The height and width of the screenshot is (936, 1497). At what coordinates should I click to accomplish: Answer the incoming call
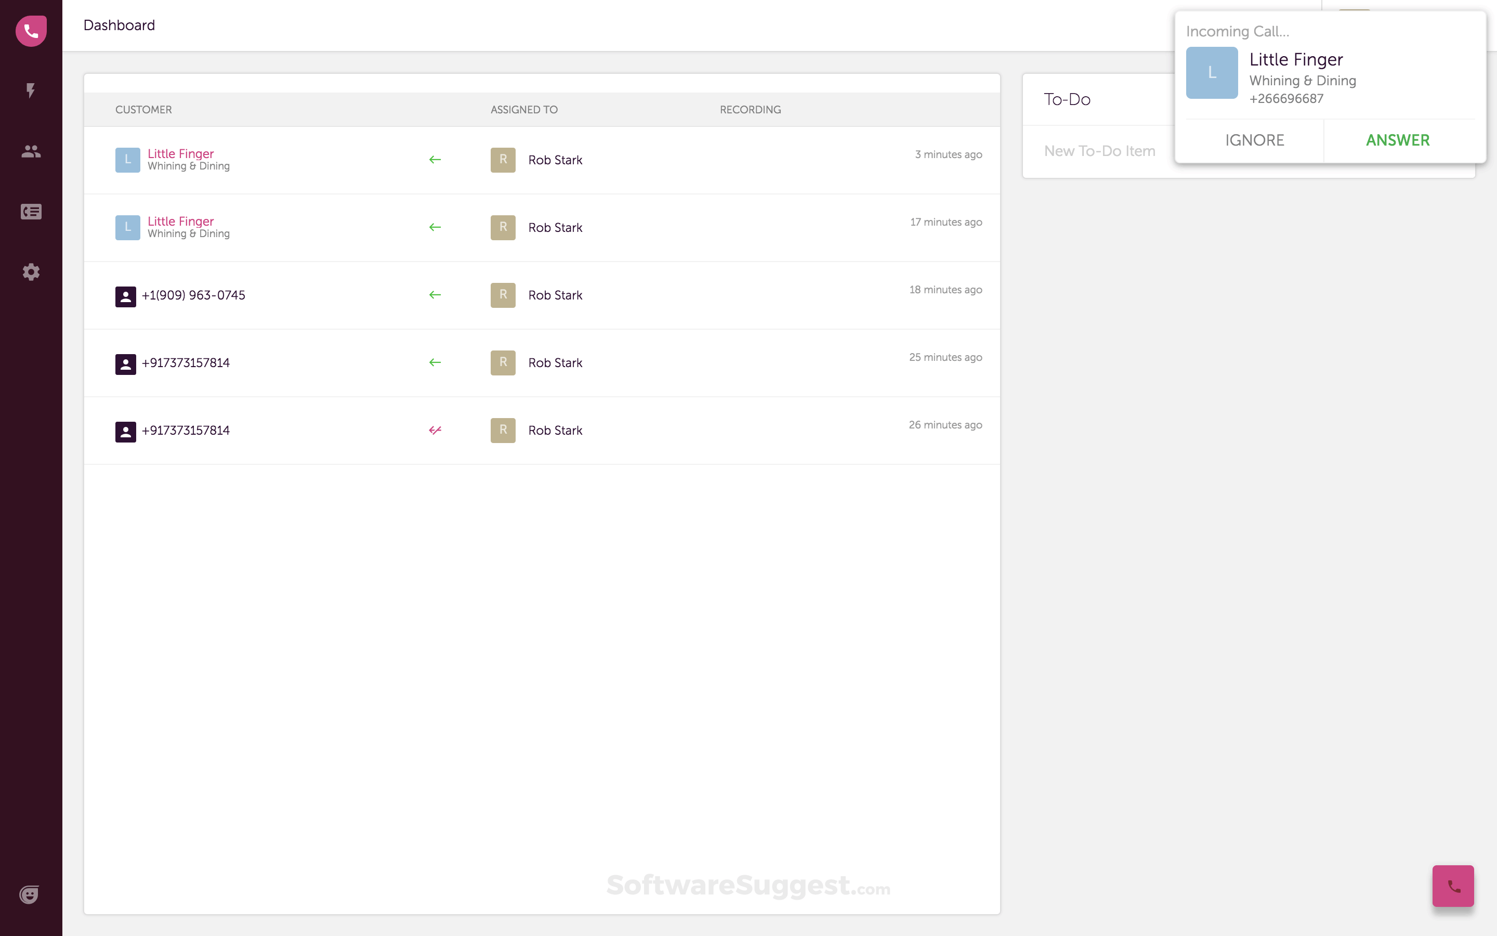click(x=1397, y=140)
